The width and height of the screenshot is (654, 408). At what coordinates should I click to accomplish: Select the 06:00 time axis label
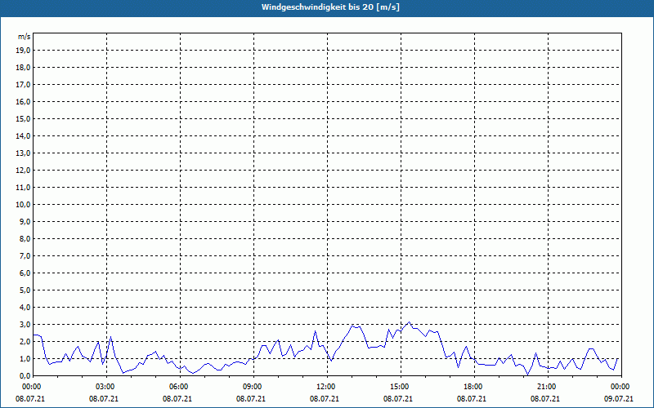[x=178, y=387]
